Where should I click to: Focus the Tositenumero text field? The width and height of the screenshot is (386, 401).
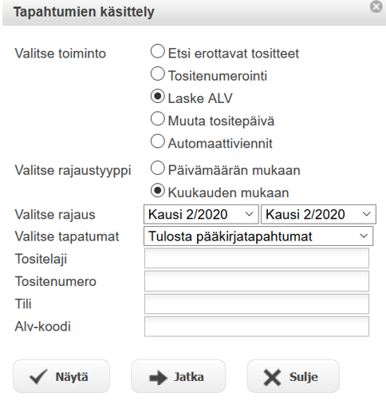(x=257, y=281)
